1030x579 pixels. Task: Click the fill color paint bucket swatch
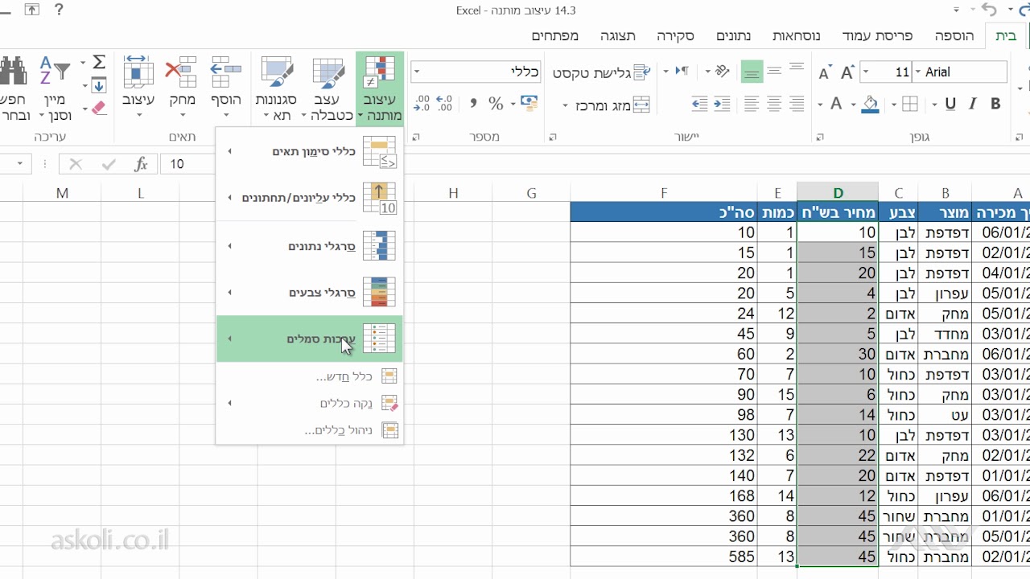870,104
